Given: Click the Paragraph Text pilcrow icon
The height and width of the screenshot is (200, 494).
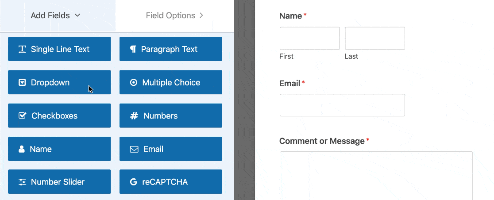Looking at the screenshot, I should tap(133, 49).
